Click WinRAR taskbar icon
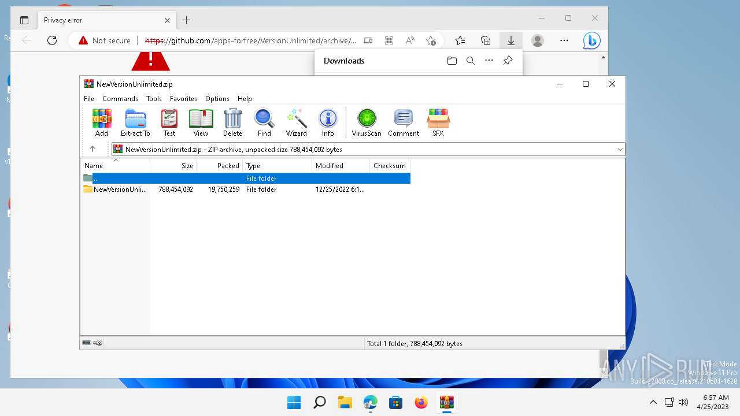 447,402
